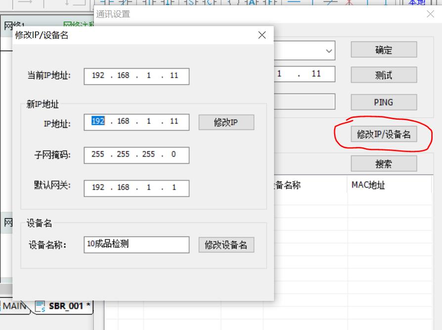The image size is (442, 330).
Task: Switch to the MAIN program tab
Action: click(13, 306)
